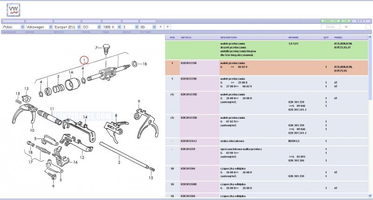Click remark '1,6/1,8 l' in green header

tap(293, 43)
